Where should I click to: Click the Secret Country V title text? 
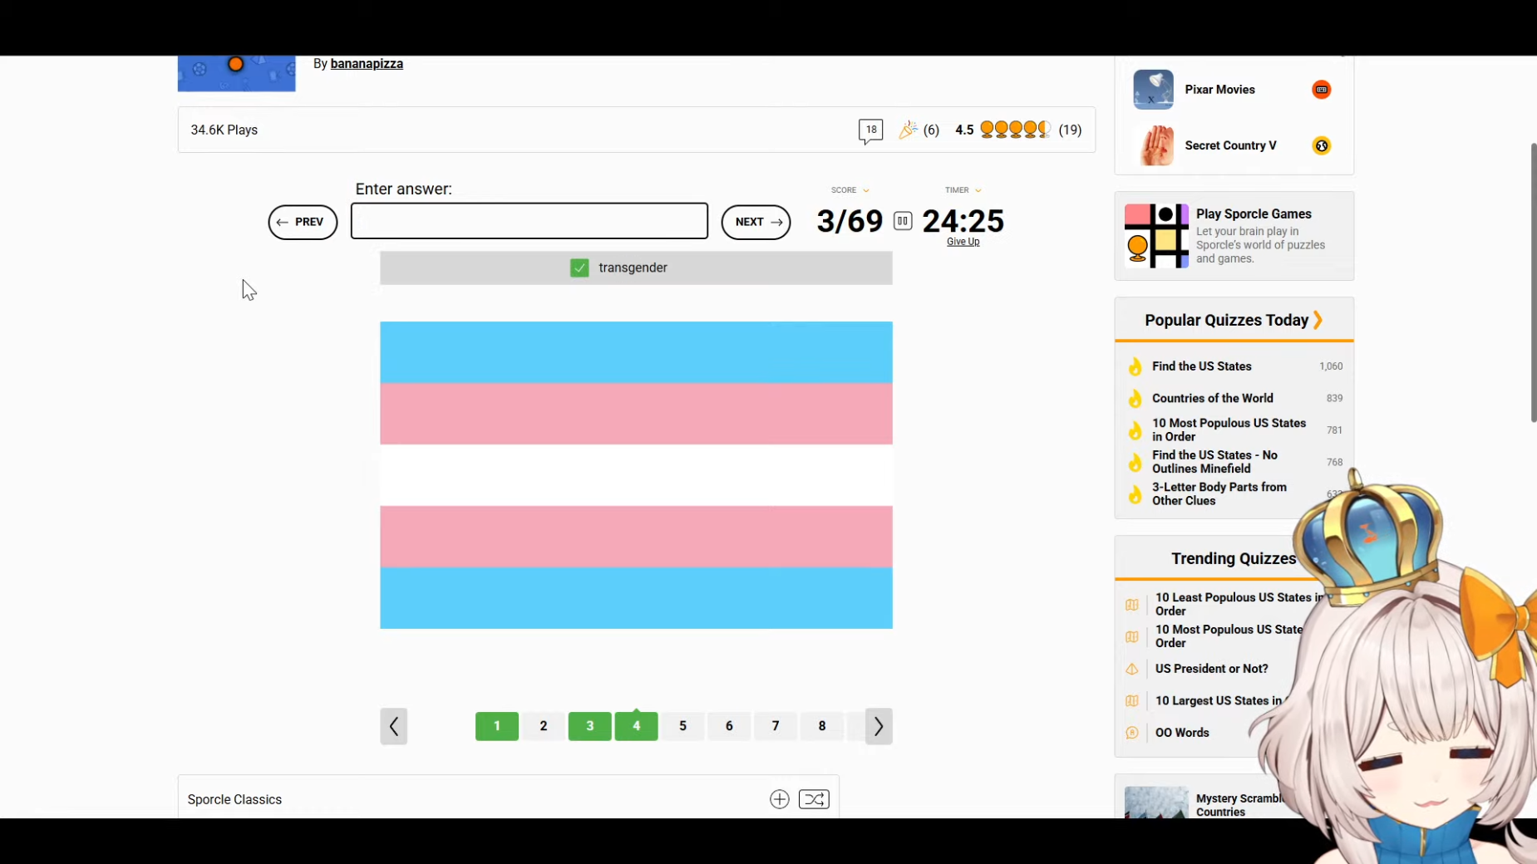point(1230,145)
